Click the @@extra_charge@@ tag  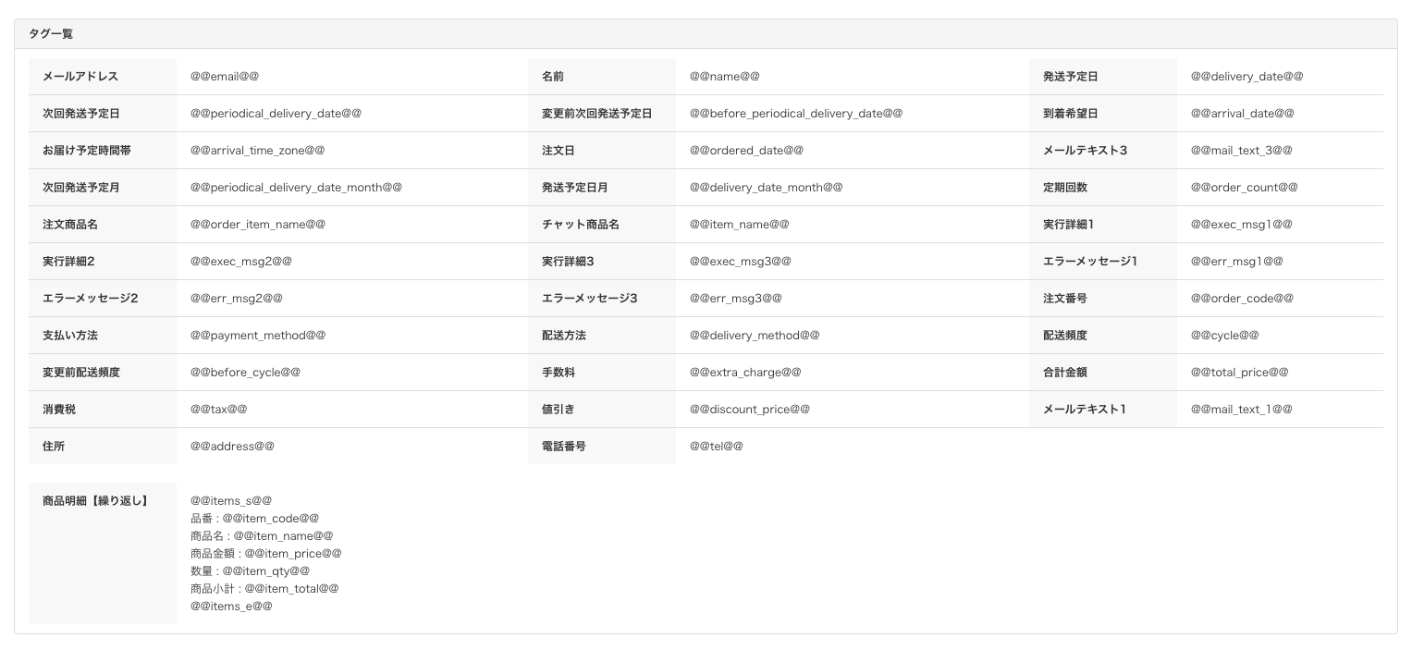(x=745, y=373)
